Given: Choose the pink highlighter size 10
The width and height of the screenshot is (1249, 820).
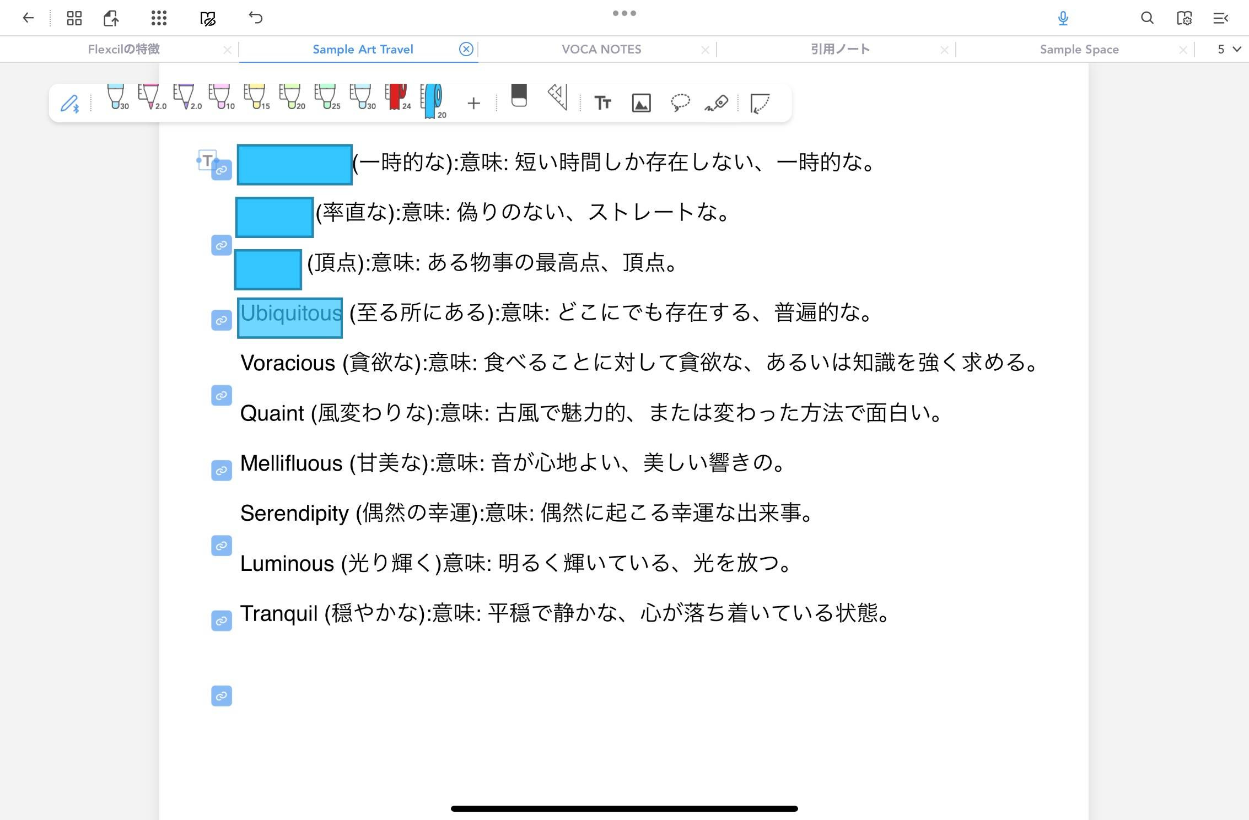Looking at the screenshot, I should click(x=221, y=97).
